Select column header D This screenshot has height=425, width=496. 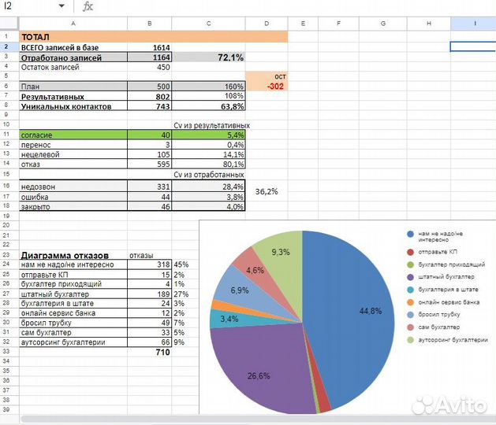tap(266, 24)
